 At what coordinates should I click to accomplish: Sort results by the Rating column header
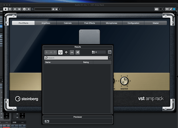(x=88, y=62)
